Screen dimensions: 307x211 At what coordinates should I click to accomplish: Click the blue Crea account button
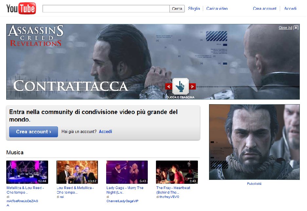33,132
